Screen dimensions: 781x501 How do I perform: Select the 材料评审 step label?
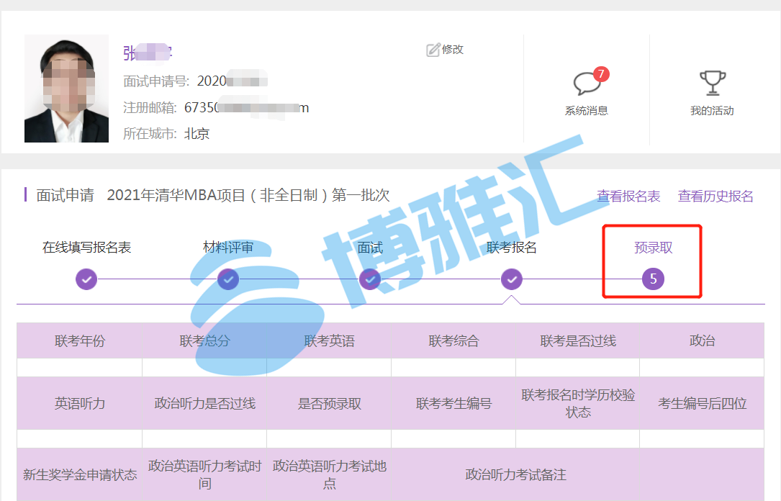tap(228, 248)
